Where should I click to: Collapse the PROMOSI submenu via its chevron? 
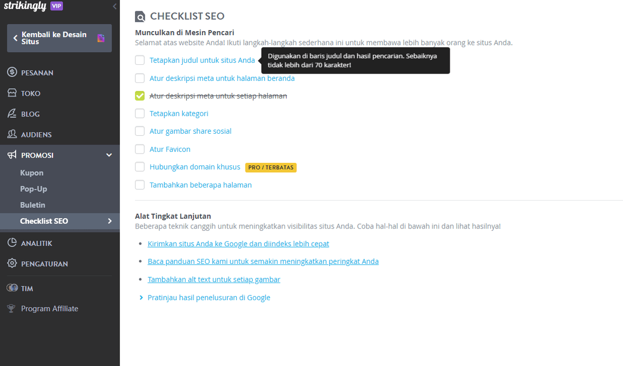tap(109, 154)
